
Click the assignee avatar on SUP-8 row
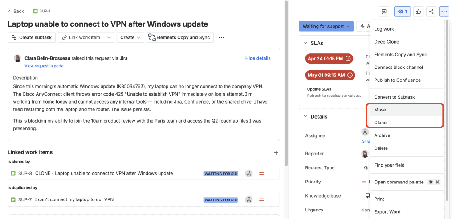pyautogui.click(x=248, y=173)
